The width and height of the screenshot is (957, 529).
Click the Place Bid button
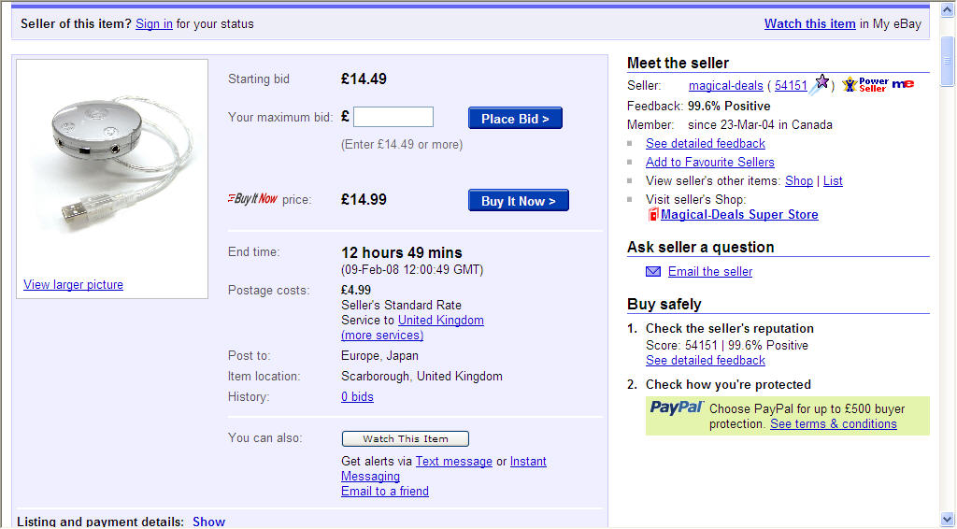click(x=515, y=119)
